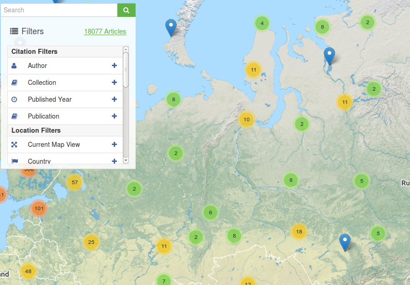Select the Publication filter row label
The width and height of the screenshot is (410, 285).
[43, 116]
